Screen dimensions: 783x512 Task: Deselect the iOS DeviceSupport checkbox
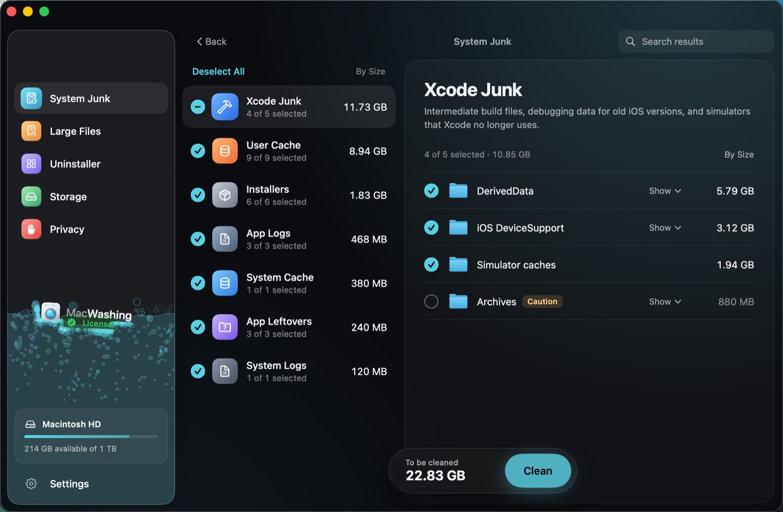[431, 227]
